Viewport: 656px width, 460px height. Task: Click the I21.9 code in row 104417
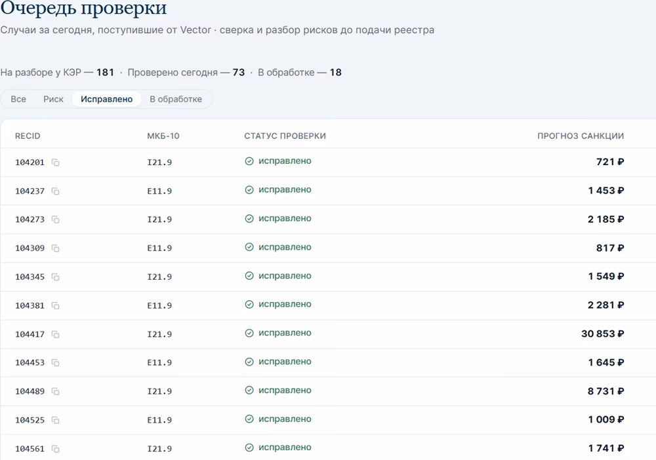(159, 334)
